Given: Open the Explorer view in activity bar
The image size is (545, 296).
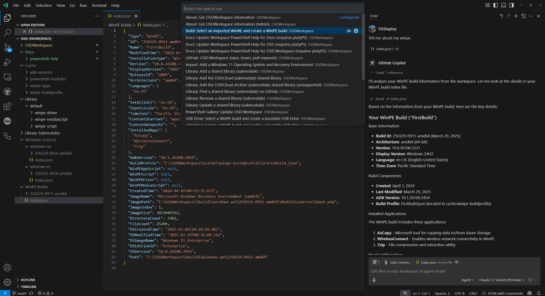Looking at the screenshot, I should click(7, 18).
